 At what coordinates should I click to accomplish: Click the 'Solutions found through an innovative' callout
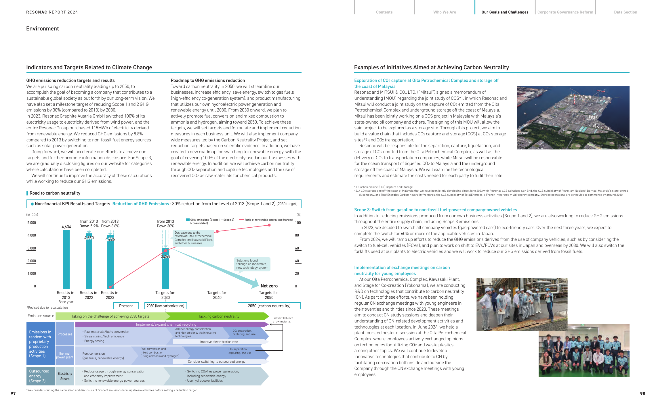click(252, 264)
